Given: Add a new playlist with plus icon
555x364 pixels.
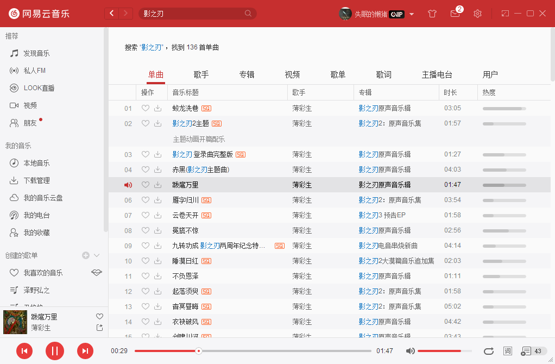Looking at the screenshot, I should 86,255.
